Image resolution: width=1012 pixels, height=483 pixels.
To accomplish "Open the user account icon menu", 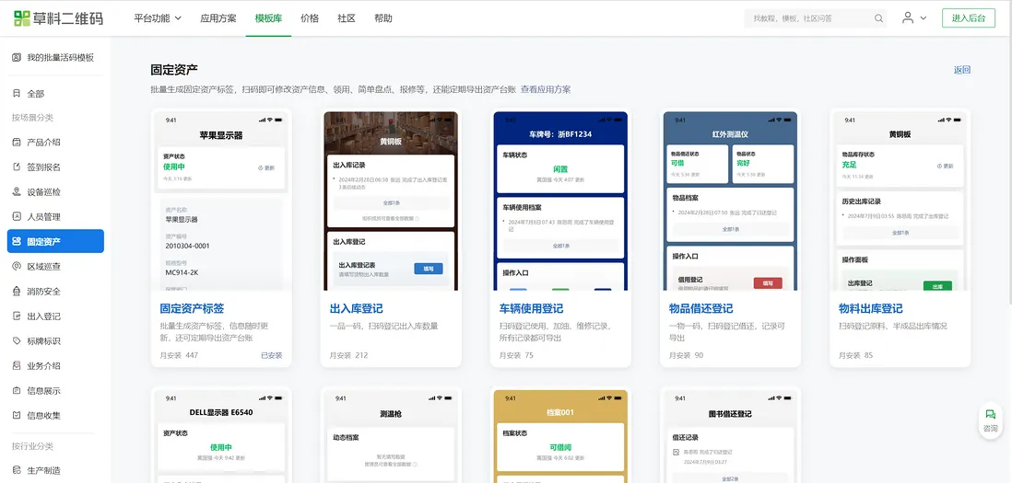I will tap(908, 18).
